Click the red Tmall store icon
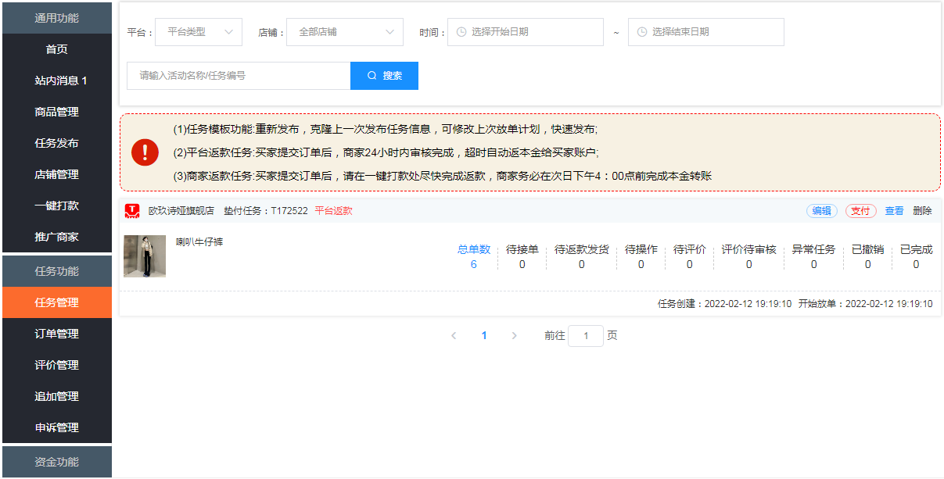The width and height of the screenshot is (944, 479). [x=131, y=211]
